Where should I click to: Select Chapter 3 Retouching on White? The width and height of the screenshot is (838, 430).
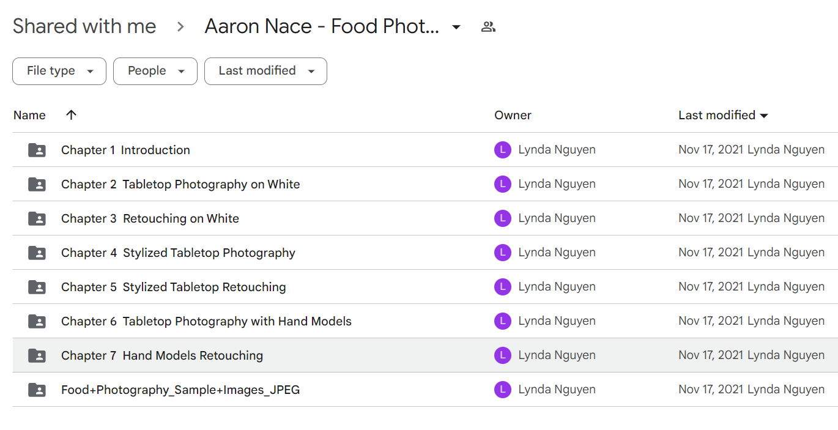click(x=150, y=218)
